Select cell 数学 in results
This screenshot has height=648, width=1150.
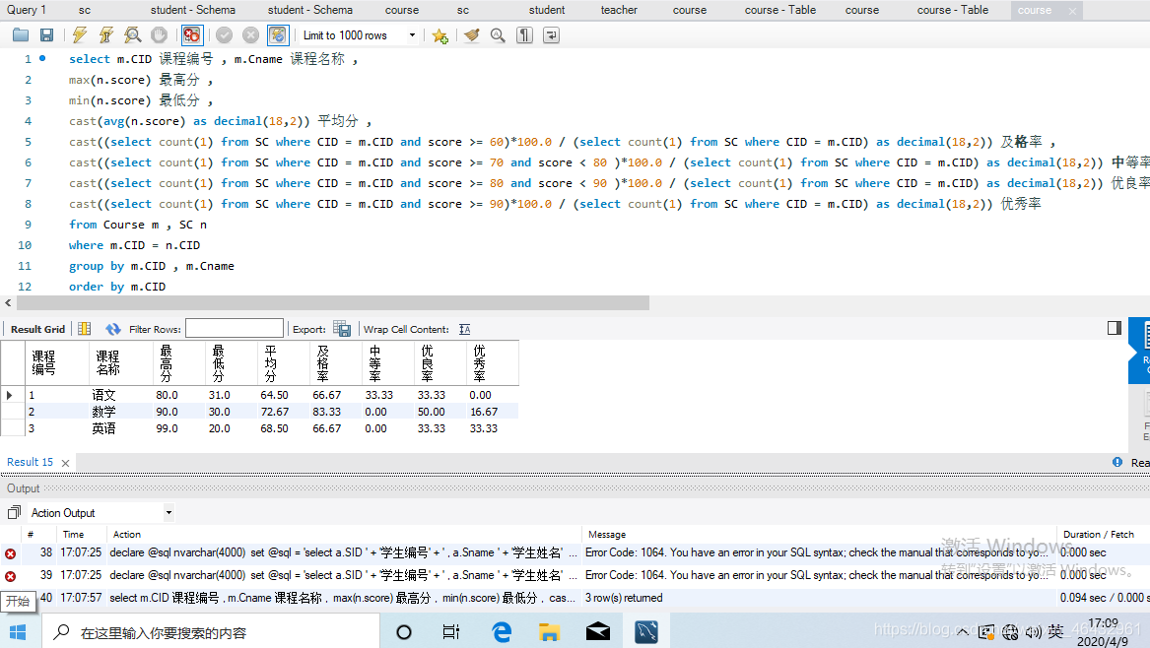click(x=103, y=412)
